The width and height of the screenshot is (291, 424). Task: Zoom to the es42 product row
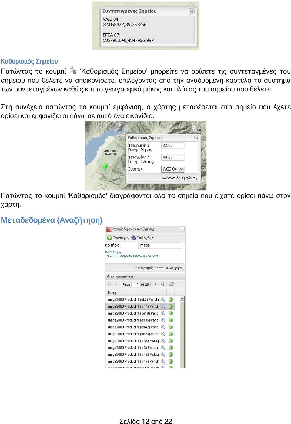[163, 327]
